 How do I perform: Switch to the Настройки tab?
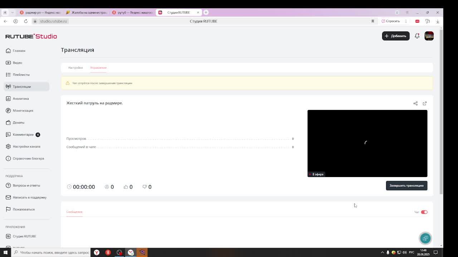(75, 67)
